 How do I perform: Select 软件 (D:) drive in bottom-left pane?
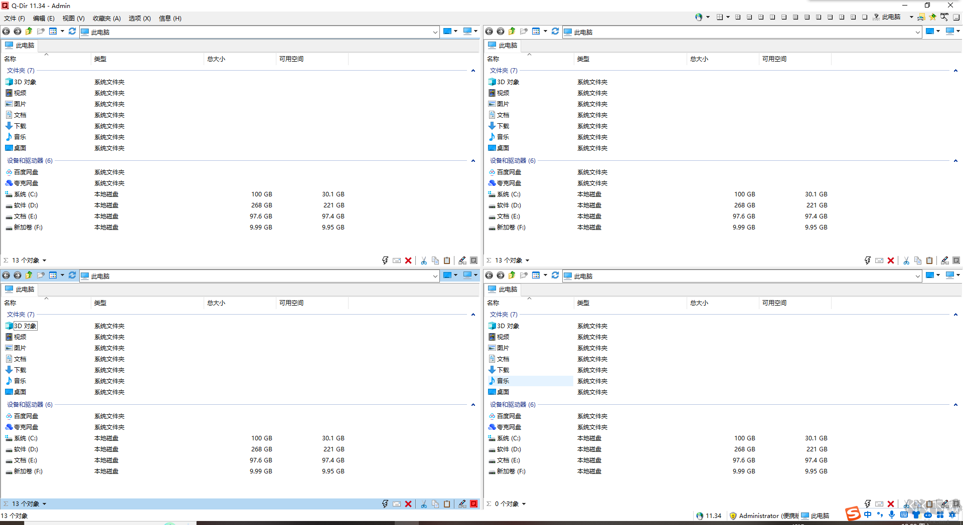click(x=26, y=449)
